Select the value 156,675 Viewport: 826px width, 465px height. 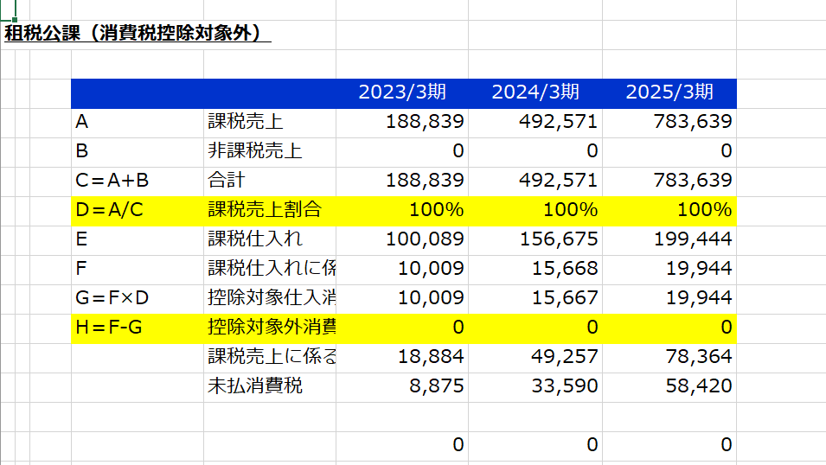(535, 239)
